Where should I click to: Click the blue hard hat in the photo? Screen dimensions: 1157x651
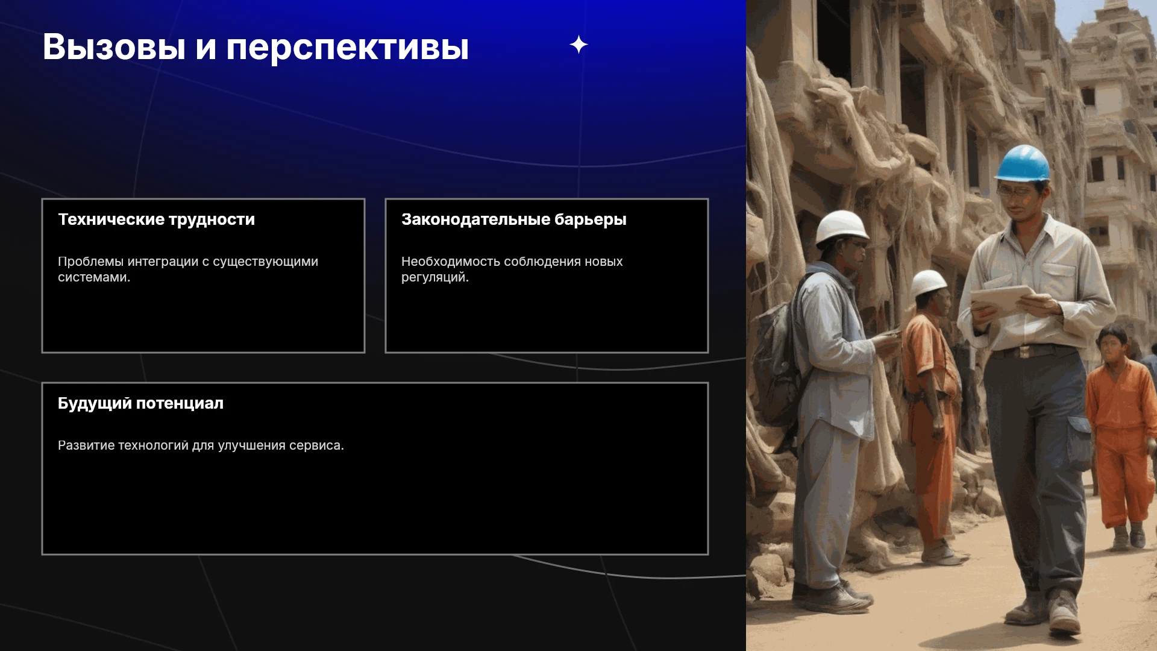(x=1022, y=163)
